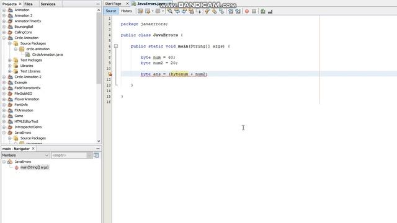Click the navigate Back icon in editor toolbar
The width and height of the screenshot is (397, 223).
[148, 11]
